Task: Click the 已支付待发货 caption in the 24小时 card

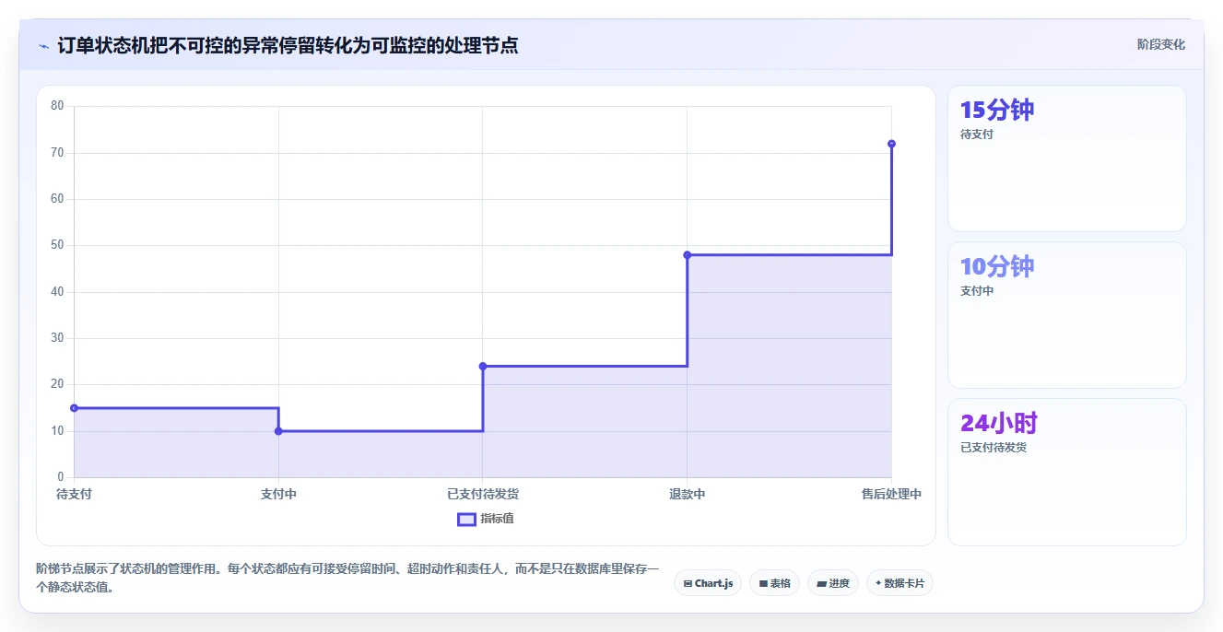Action: click(994, 448)
